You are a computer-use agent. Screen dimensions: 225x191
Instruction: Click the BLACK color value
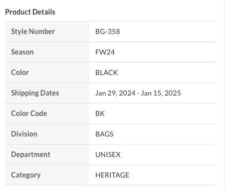click(107, 72)
